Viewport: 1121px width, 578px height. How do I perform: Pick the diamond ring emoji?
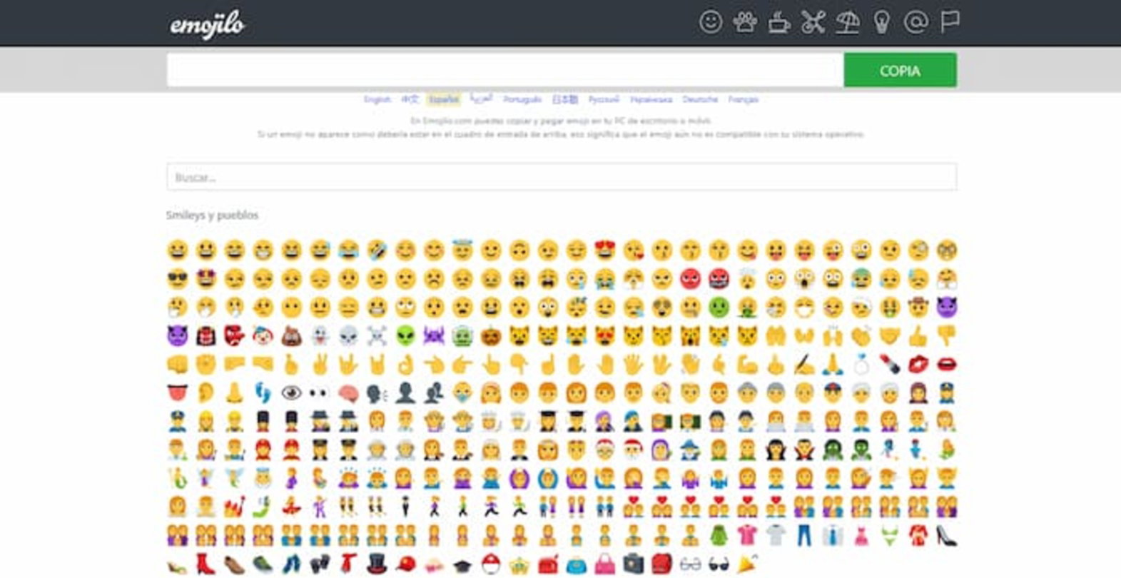(861, 365)
